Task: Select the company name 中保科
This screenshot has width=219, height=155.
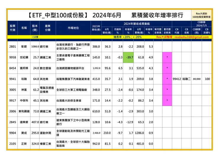Action: [x=24, y=100]
